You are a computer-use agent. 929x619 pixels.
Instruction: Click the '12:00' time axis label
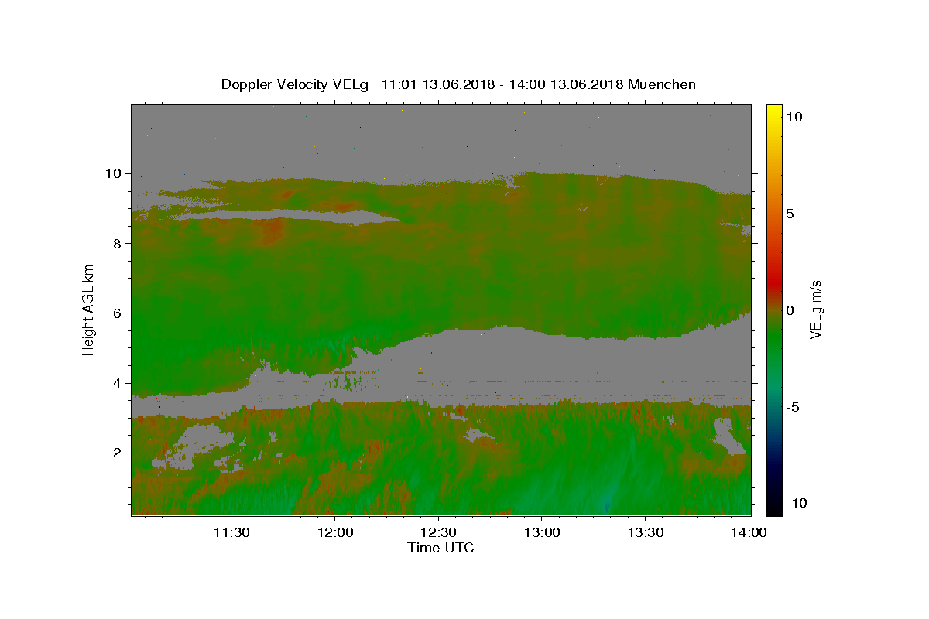click(335, 532)
